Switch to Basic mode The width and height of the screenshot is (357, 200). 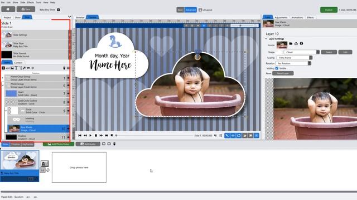180,10
